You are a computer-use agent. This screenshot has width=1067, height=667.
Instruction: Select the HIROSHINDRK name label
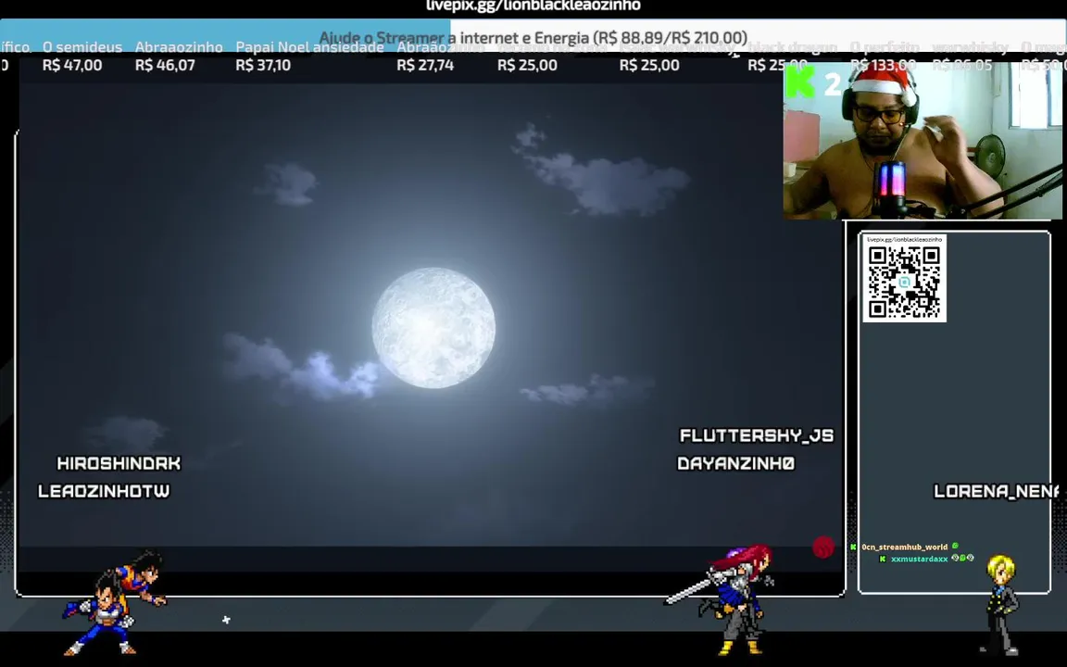[x=119, y=463]
